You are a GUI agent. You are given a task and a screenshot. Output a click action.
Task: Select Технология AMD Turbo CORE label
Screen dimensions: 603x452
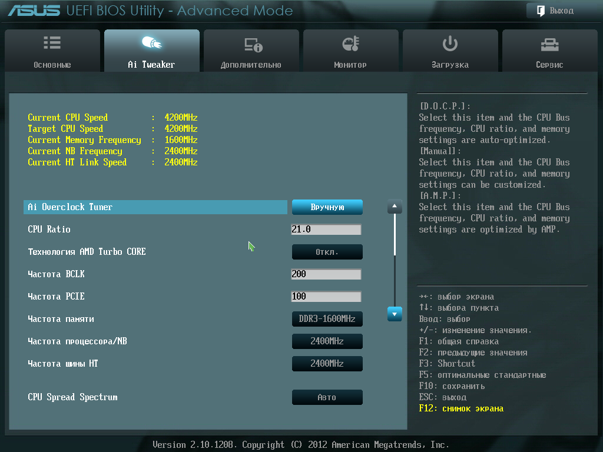pos(87,252)
